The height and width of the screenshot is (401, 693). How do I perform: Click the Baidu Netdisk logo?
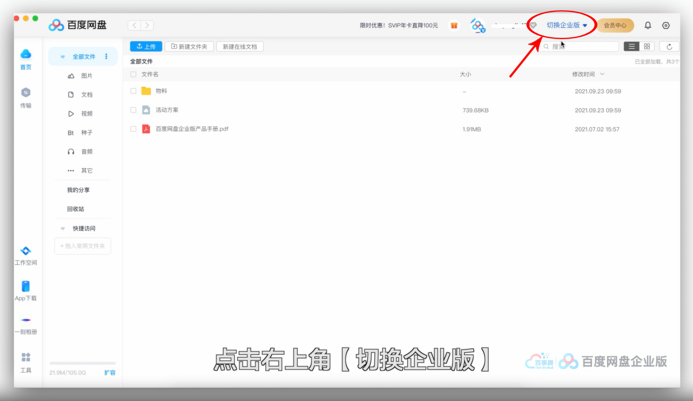click(x=78, y=25)
